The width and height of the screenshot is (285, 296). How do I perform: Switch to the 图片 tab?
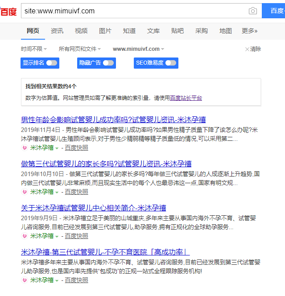click(x=105, y=31)
